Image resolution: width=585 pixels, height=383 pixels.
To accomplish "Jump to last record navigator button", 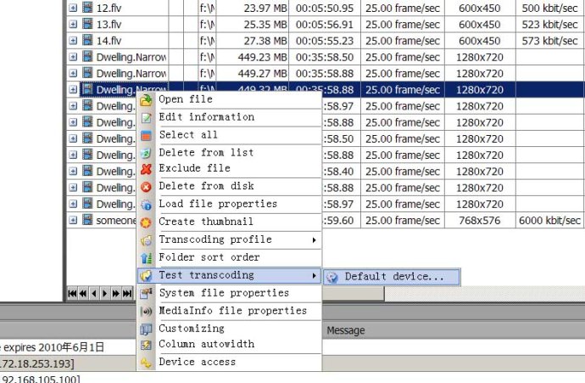I will tap(127, 294).
